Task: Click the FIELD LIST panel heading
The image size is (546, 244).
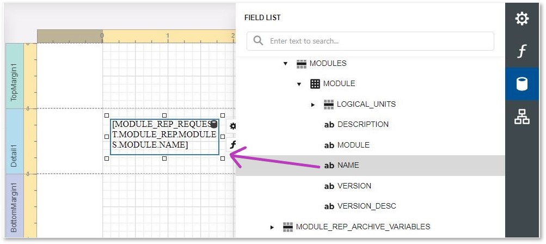Action: pos(262,17)
